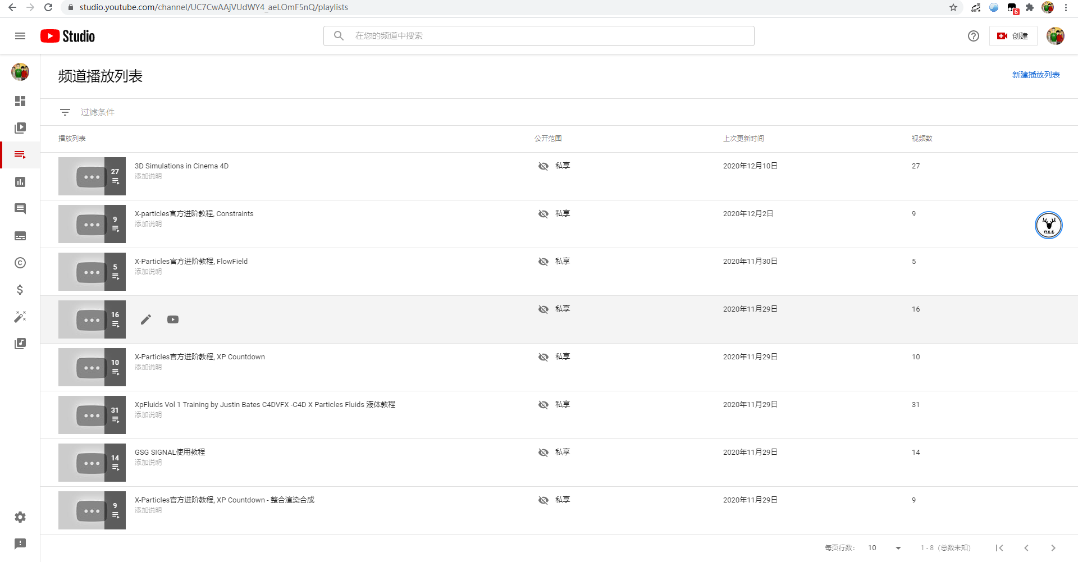The width and height of the screenshot is (1078, 562).
Task: Go back in browser
Action: (12, 7)
